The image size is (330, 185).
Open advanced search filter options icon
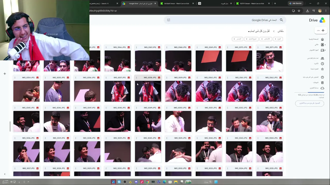pos(169,20)
